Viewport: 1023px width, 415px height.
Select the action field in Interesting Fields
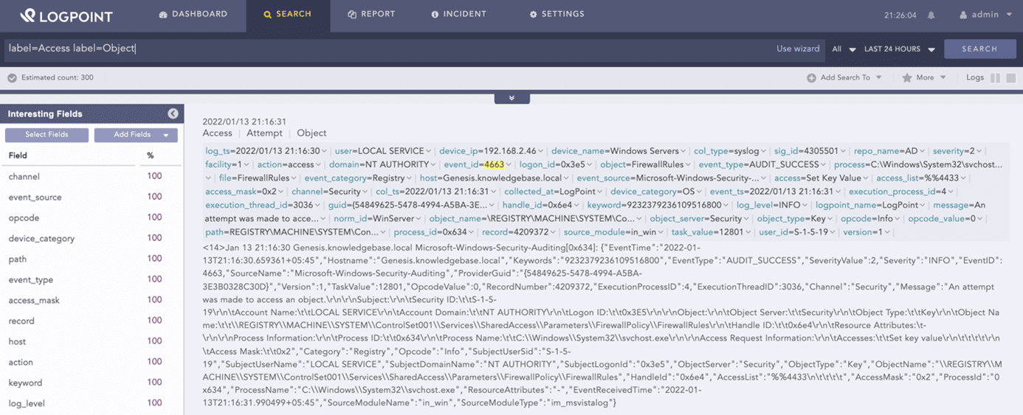(21, 362)
